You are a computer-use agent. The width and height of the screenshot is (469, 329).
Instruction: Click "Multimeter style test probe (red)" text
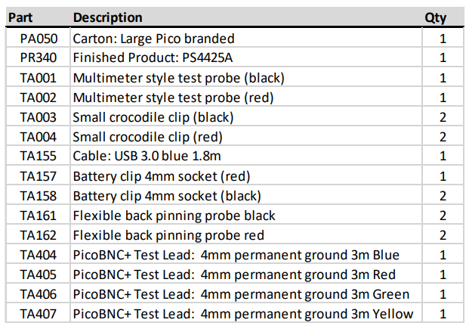[173, 97]
